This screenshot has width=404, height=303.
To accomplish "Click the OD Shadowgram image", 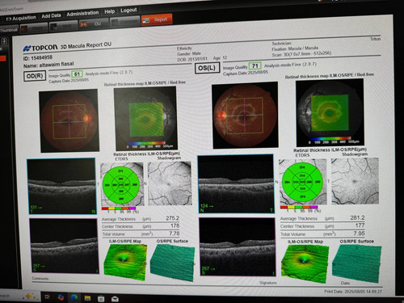I will 170,183.
